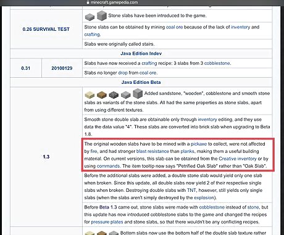Open the 20100129 build link
Viewport: 284px width, 235px height.
click(62, 68)
